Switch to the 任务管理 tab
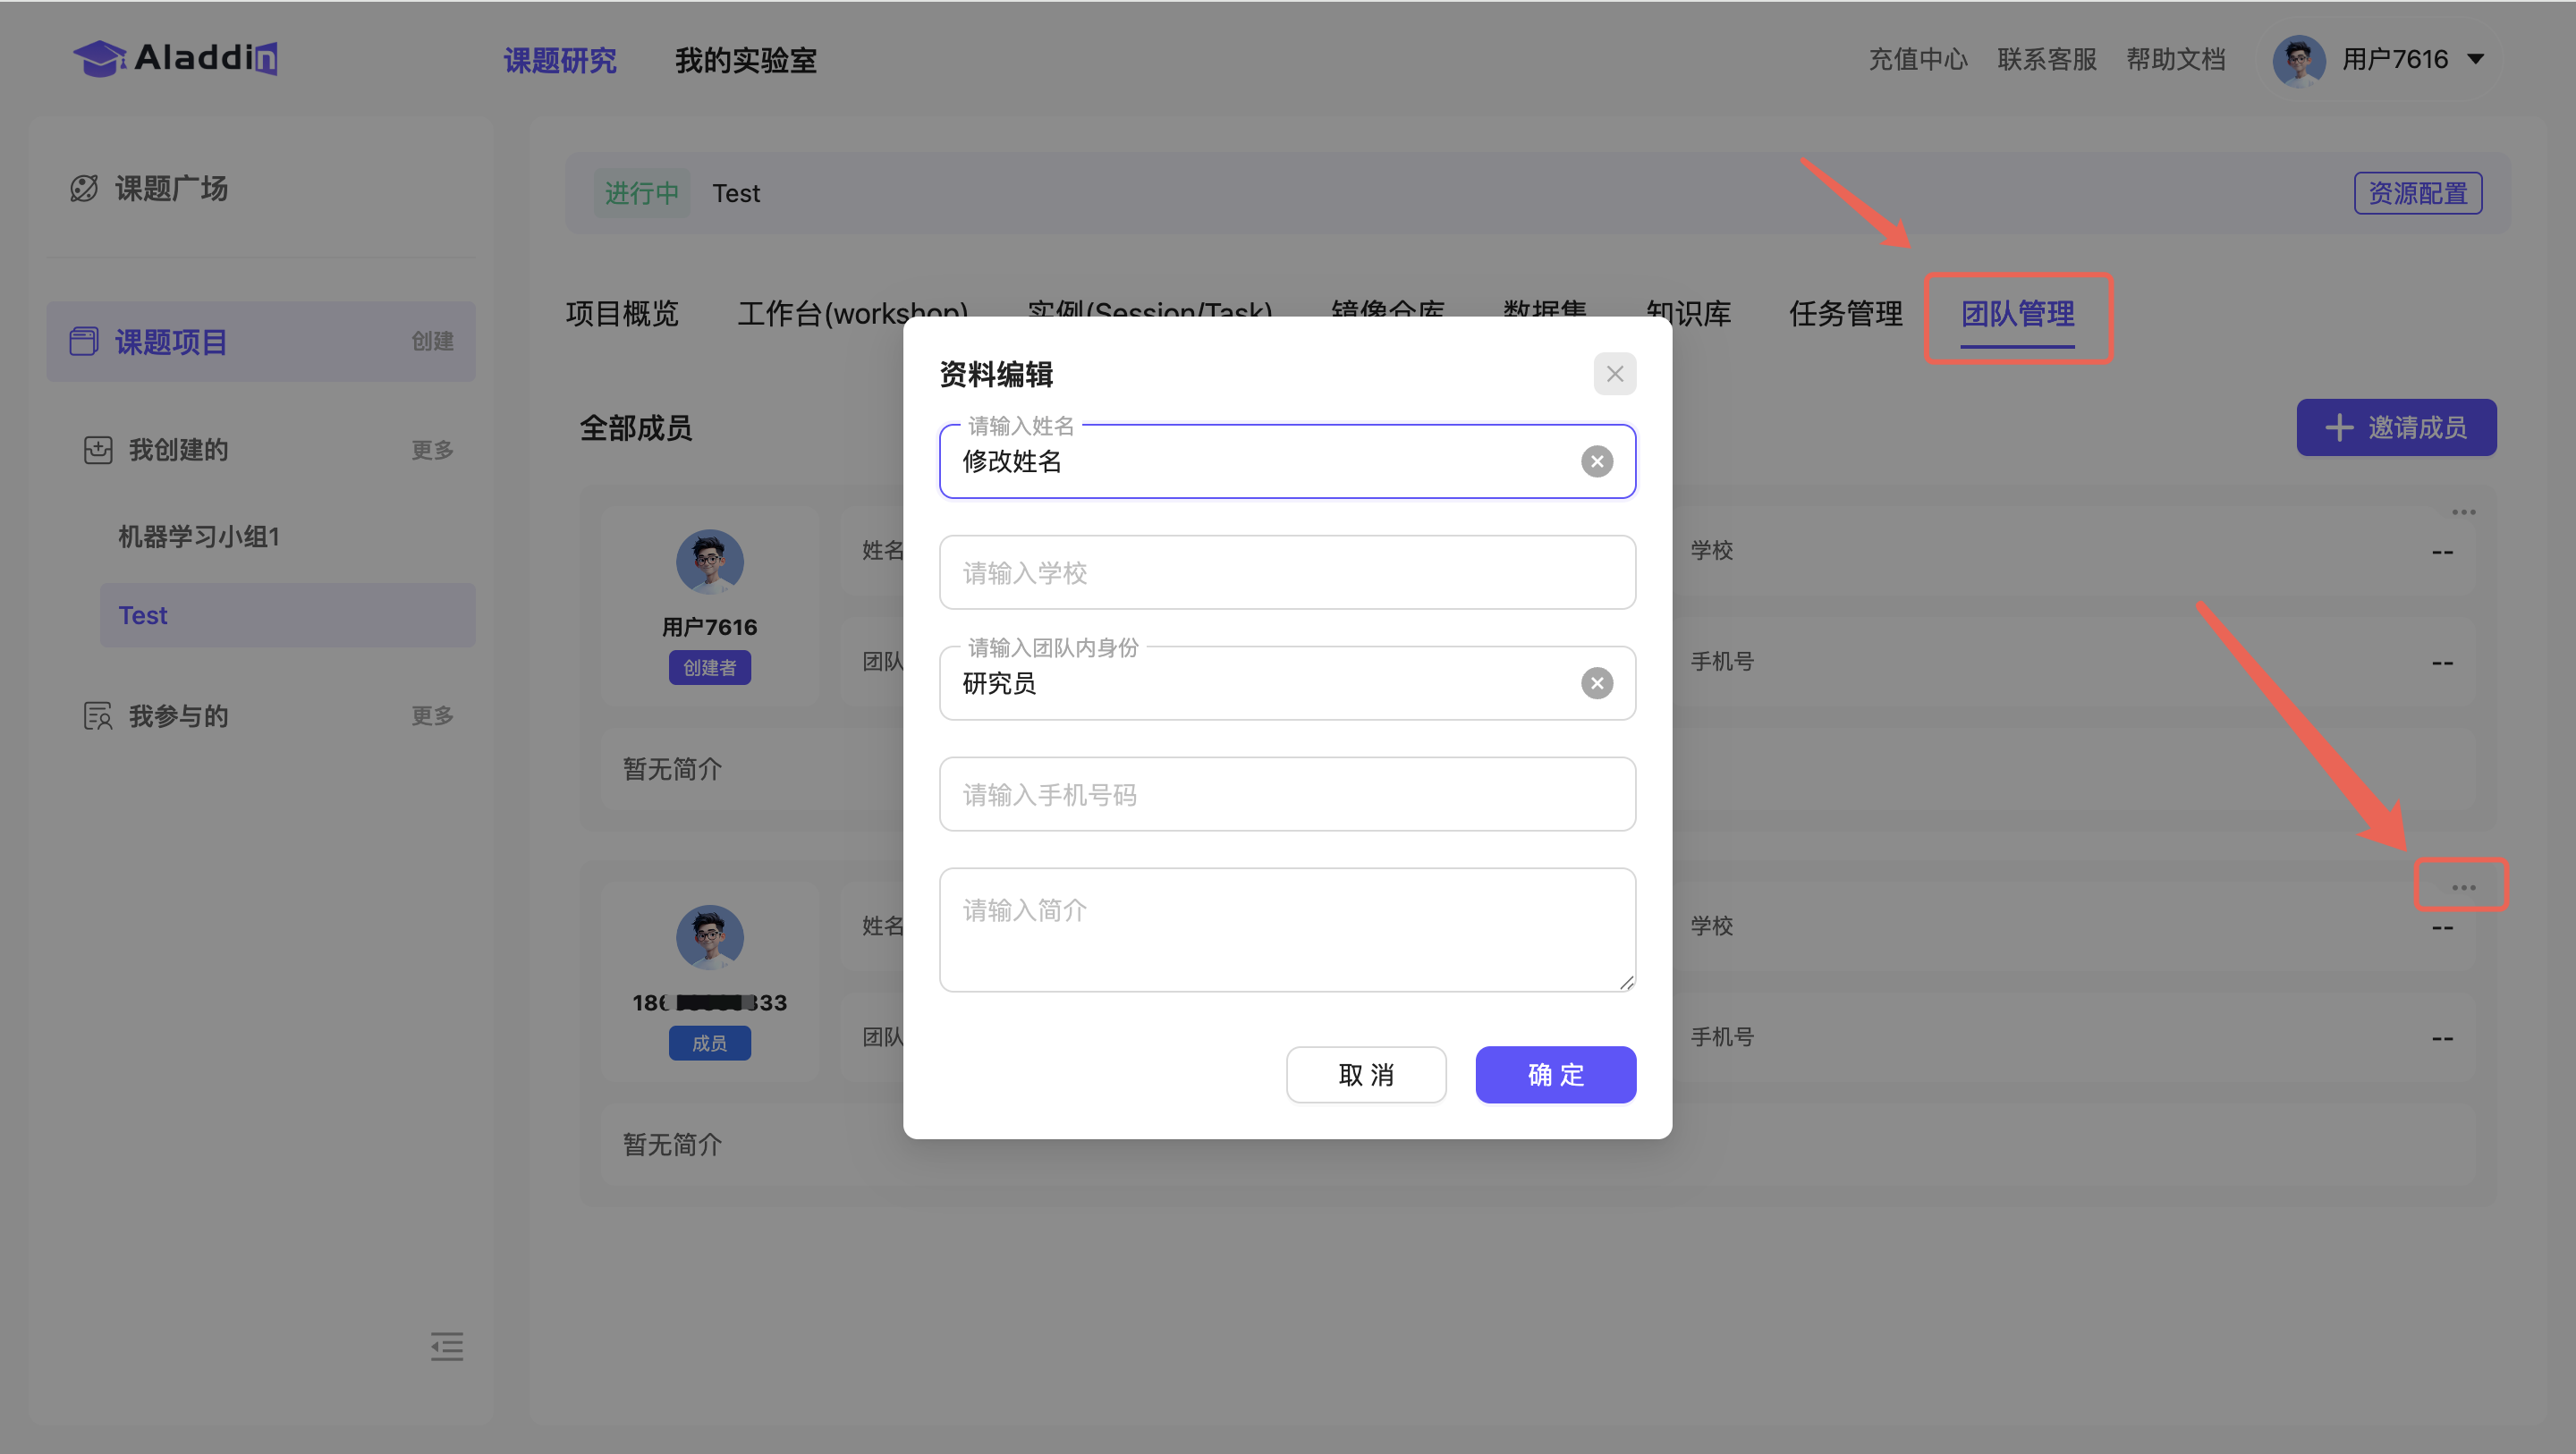 1844,314
